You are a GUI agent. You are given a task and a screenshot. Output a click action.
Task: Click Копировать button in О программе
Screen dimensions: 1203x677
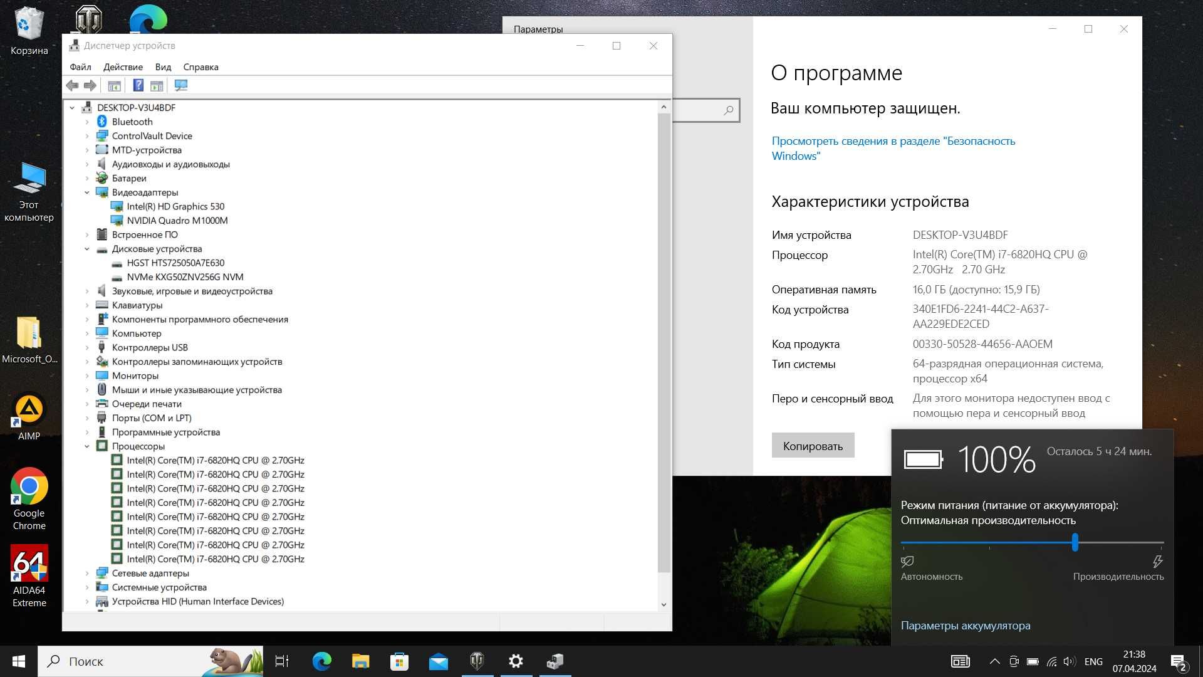(x=813, y=446)
